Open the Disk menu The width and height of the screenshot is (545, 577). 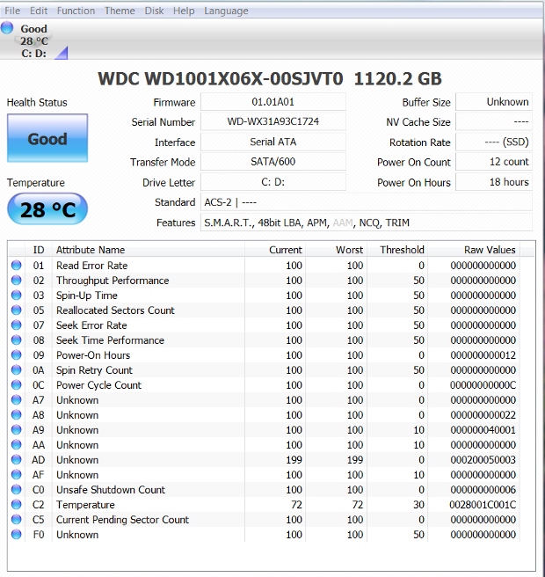[154, 11]
